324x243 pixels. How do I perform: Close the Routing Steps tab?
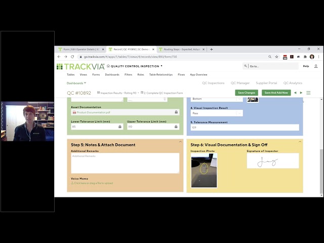point(204,50)
